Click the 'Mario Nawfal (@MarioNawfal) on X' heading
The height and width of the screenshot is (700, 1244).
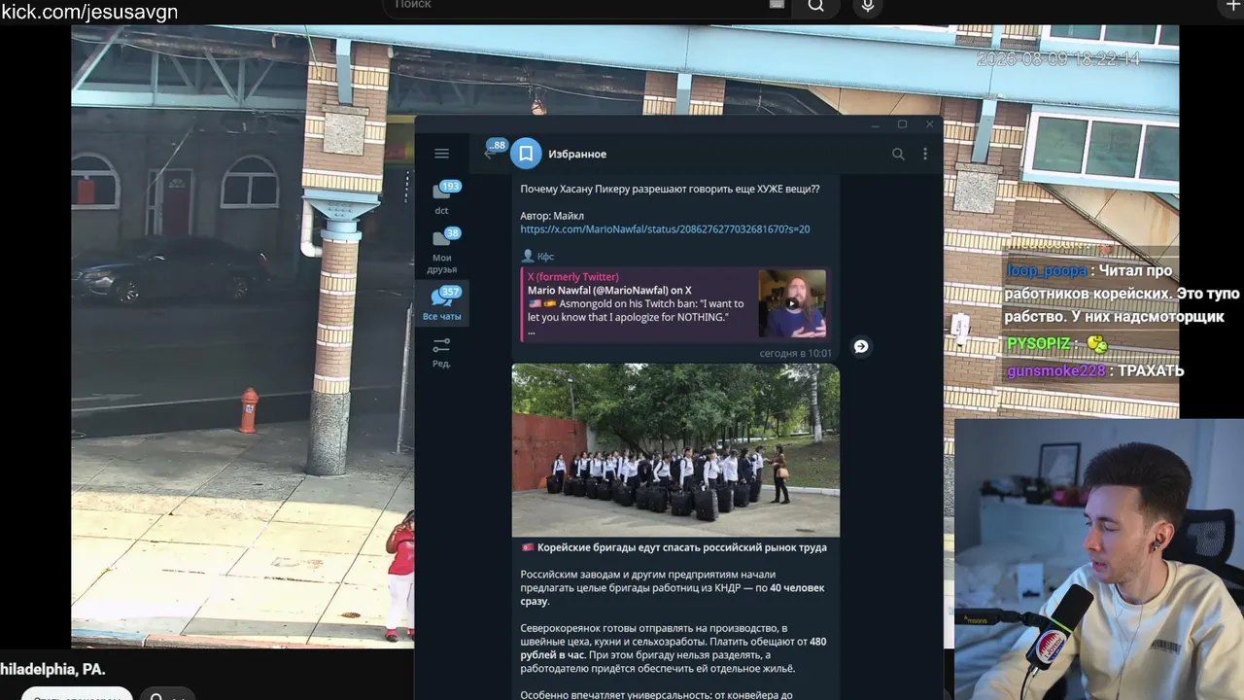pyautogui.click(x=609, y=290)
